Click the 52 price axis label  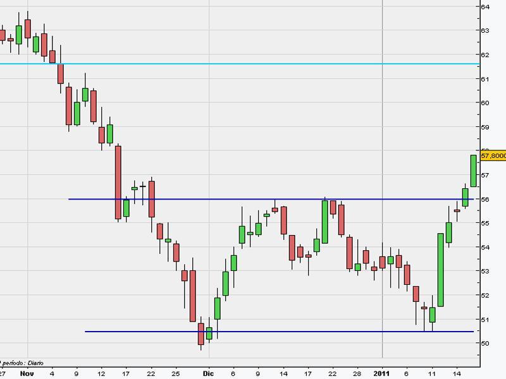485,295
